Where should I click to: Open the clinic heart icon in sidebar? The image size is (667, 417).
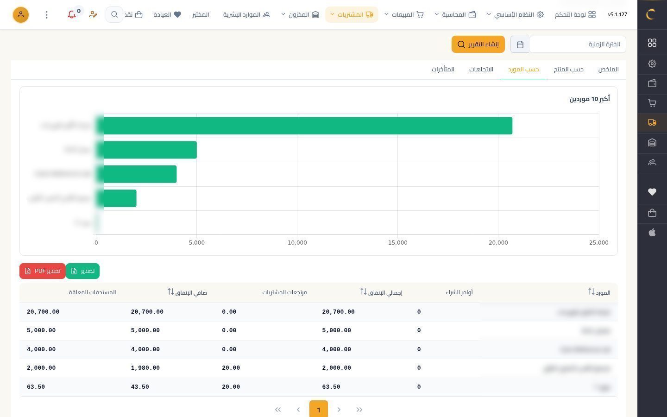(652, 192)
